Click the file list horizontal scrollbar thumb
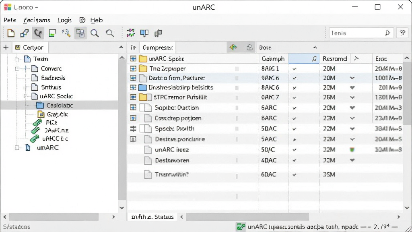Viewport: 412px width, 232px height. (x=247, y=217)
